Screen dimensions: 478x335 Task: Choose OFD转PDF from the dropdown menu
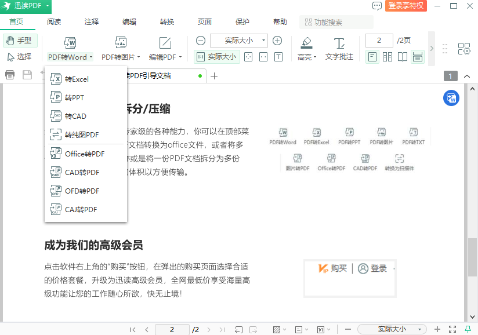click(86, 191)
